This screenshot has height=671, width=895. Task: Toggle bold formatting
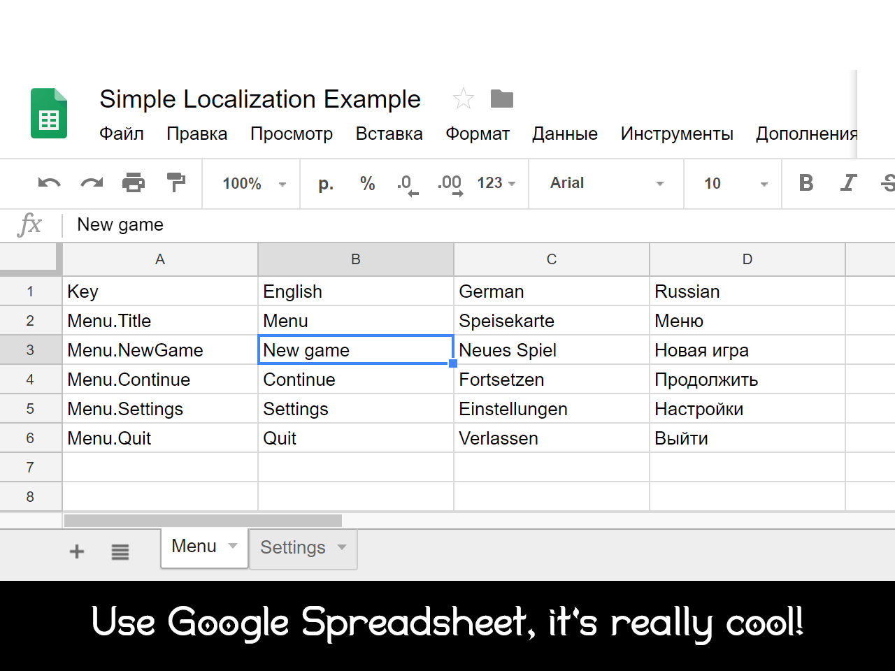point(806,183)
